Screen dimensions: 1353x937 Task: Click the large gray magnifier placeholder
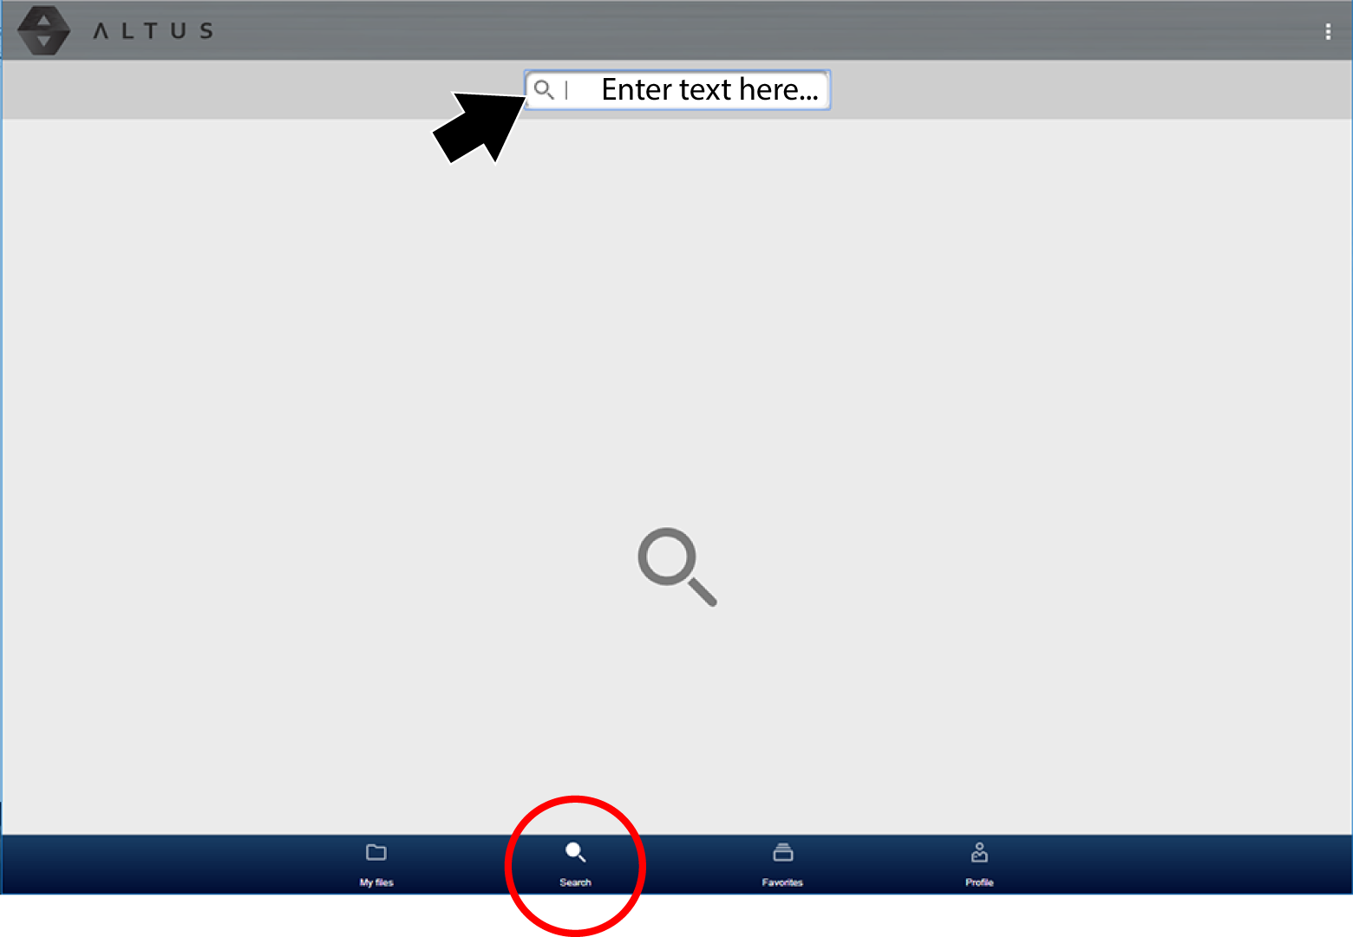click(677, 567)
